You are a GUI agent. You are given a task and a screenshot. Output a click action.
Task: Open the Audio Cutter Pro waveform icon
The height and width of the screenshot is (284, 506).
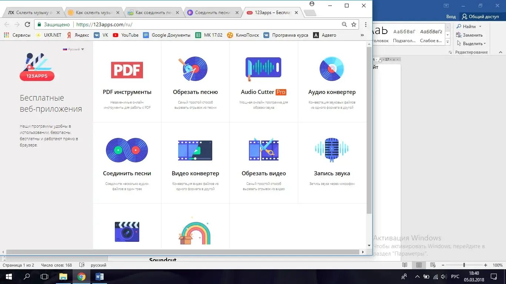coord(263,69)
